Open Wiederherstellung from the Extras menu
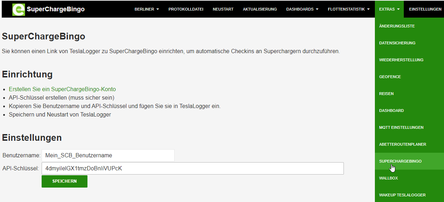The image size is (444, 202). click(401, 60)
